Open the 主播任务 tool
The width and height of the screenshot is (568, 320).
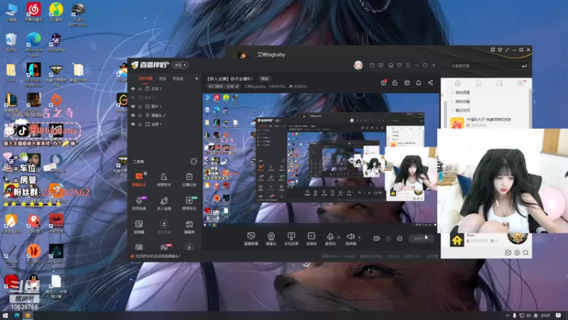tap(189, 179)
